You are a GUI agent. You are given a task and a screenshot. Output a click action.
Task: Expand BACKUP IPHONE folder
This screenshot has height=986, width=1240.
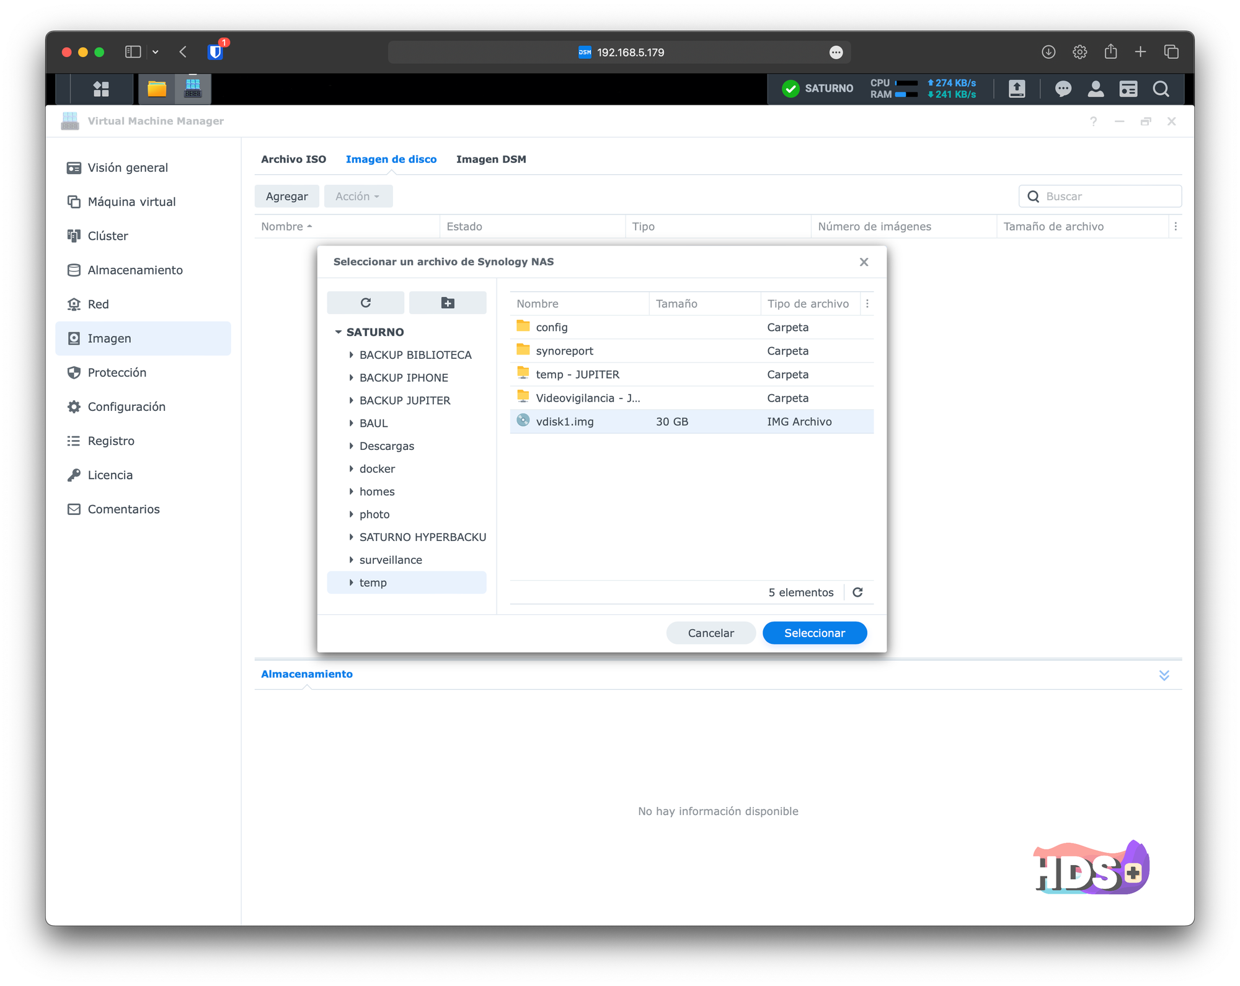pyautogui.click(x=351, y=377)
